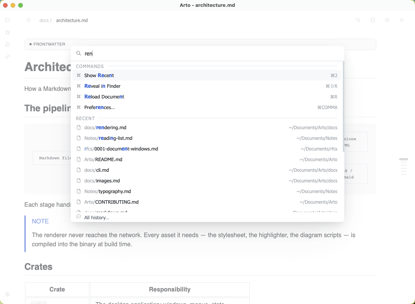Click file icon of Notes/reading-list.md

click(x=79, y=138)
